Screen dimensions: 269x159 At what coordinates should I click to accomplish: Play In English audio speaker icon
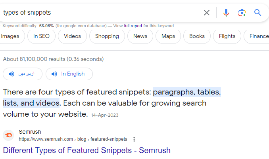point(54,74)
